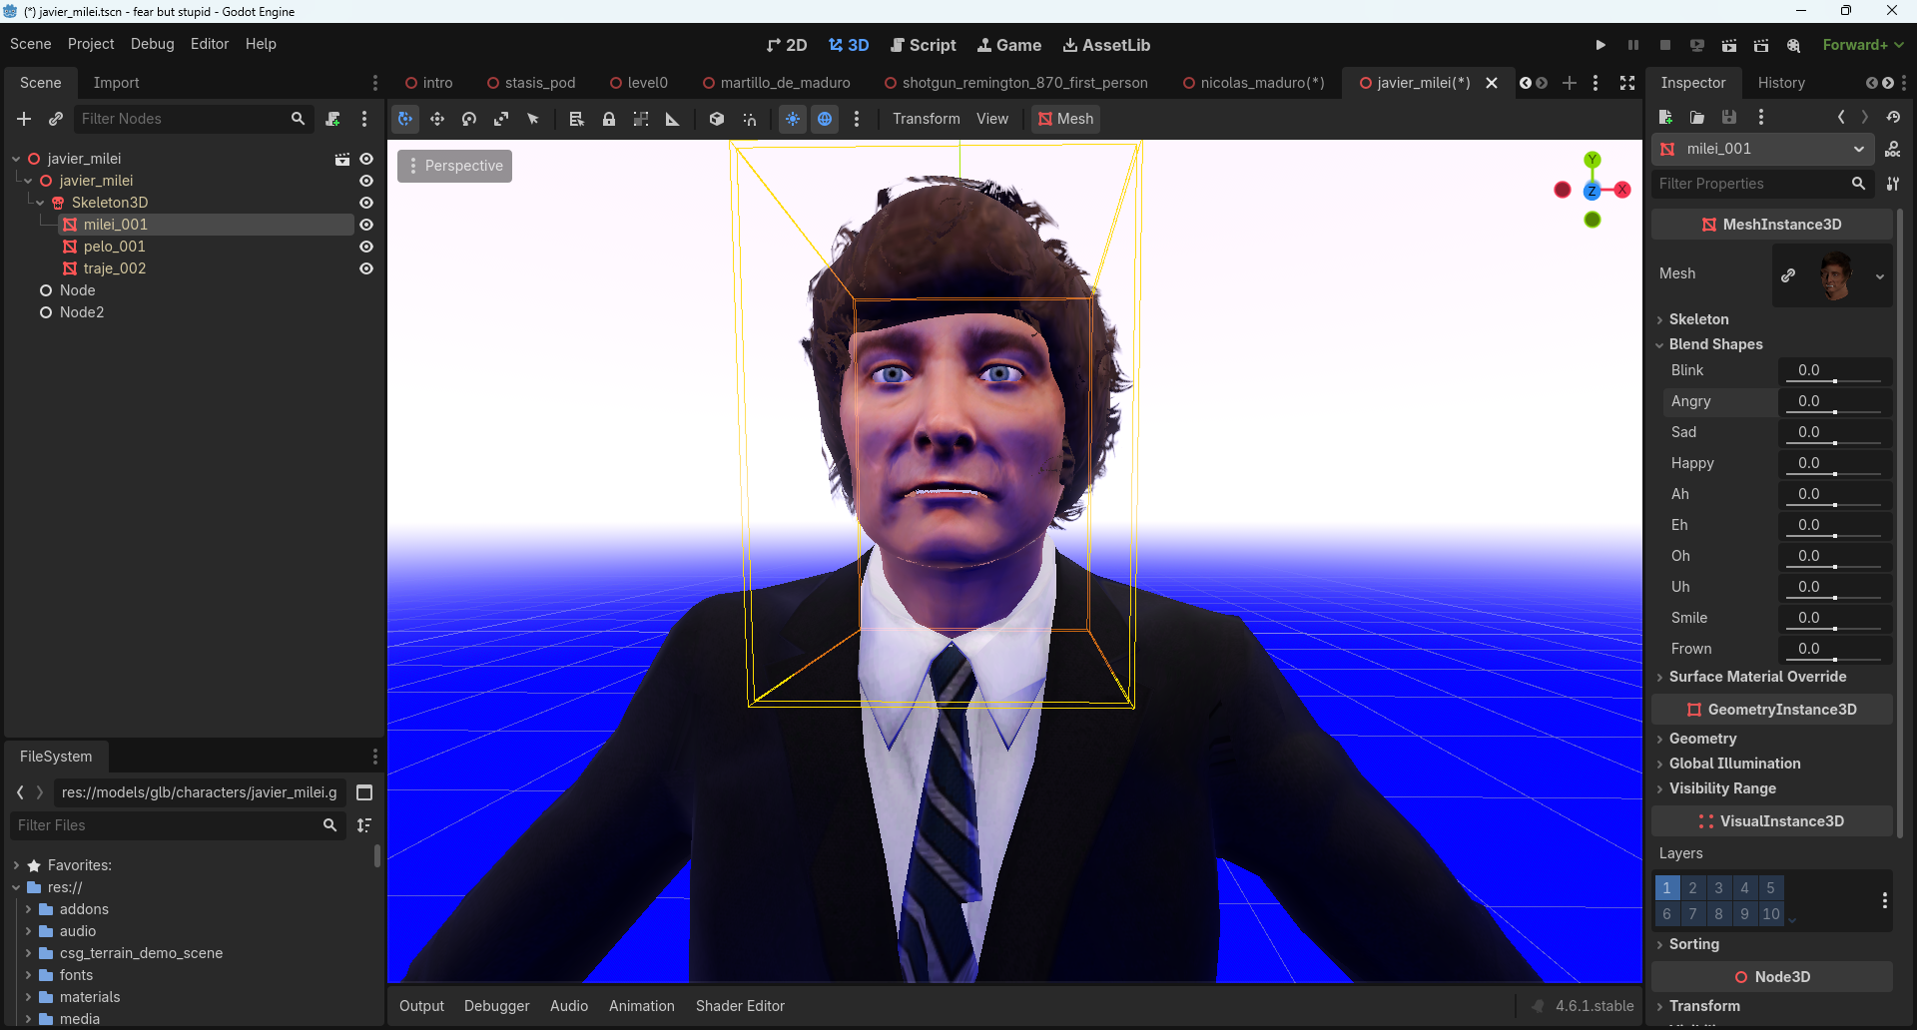
Task: Open sun and environment settings menu
Action: coord(857,119)
